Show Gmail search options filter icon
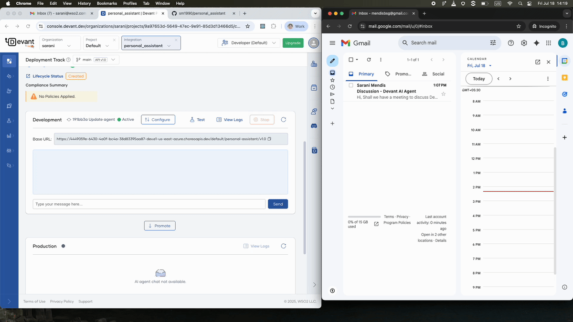Viewport: 573px width, 322px height. tap(493, 43)
